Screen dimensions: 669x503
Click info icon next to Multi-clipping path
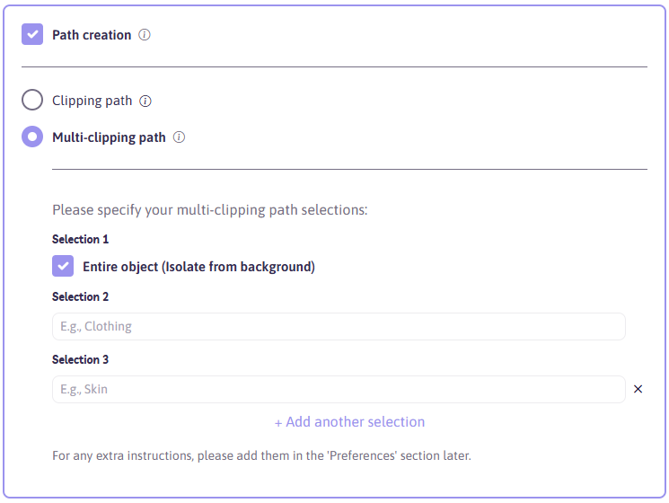[179, 137]
